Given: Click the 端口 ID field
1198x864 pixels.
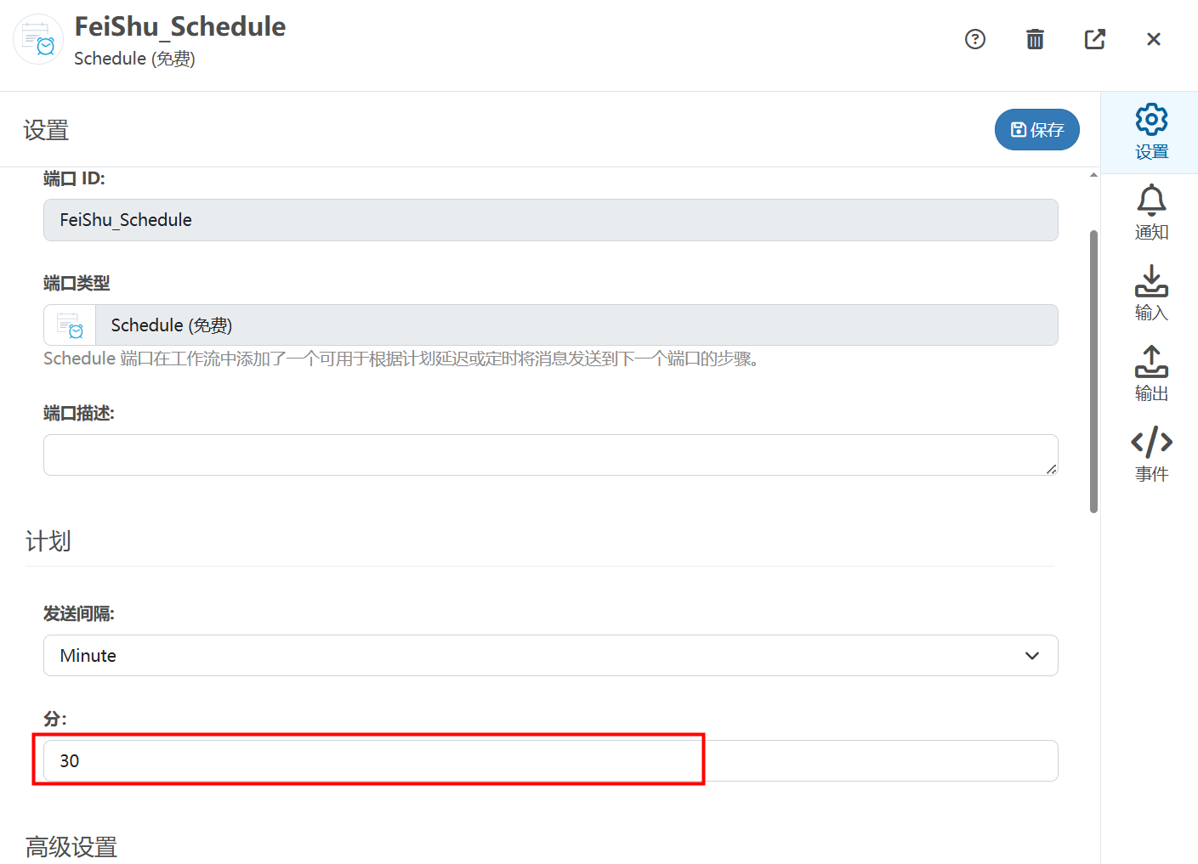Looking at the screenshot, I should coord(550,220).
